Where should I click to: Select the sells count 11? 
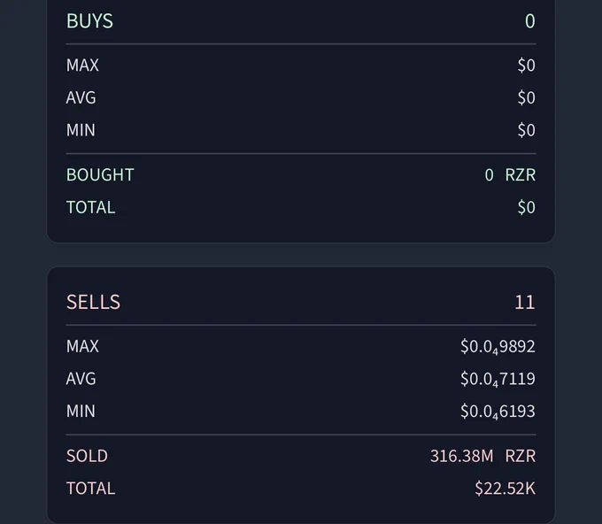coord(524,302)
